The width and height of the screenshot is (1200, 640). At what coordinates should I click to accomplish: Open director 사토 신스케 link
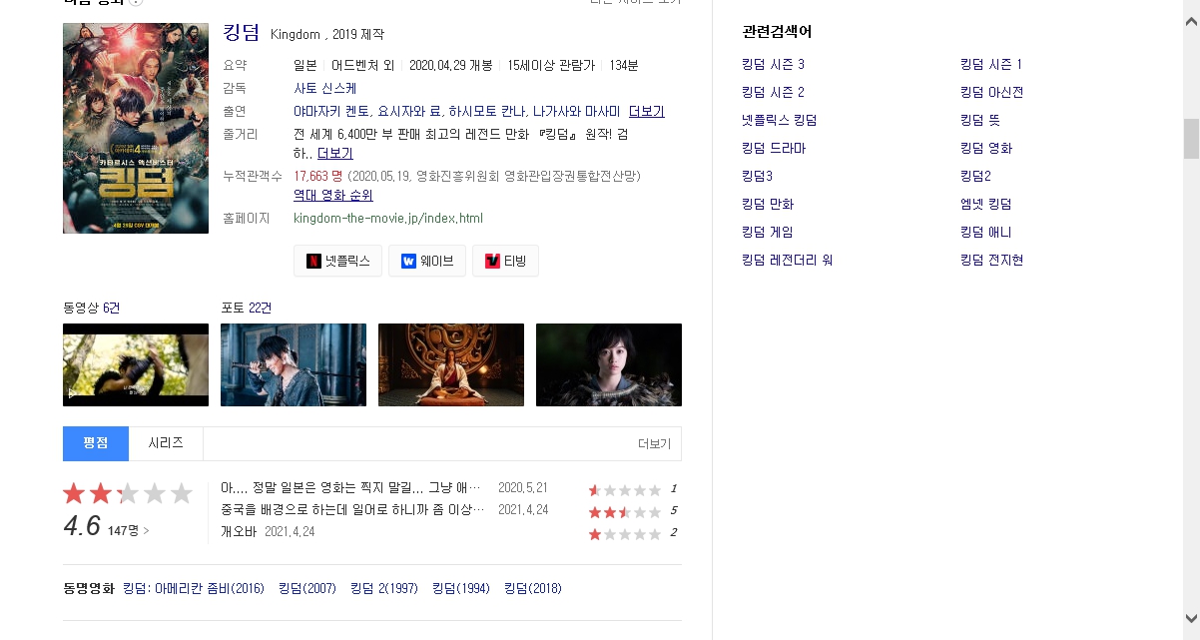point(325,88)
